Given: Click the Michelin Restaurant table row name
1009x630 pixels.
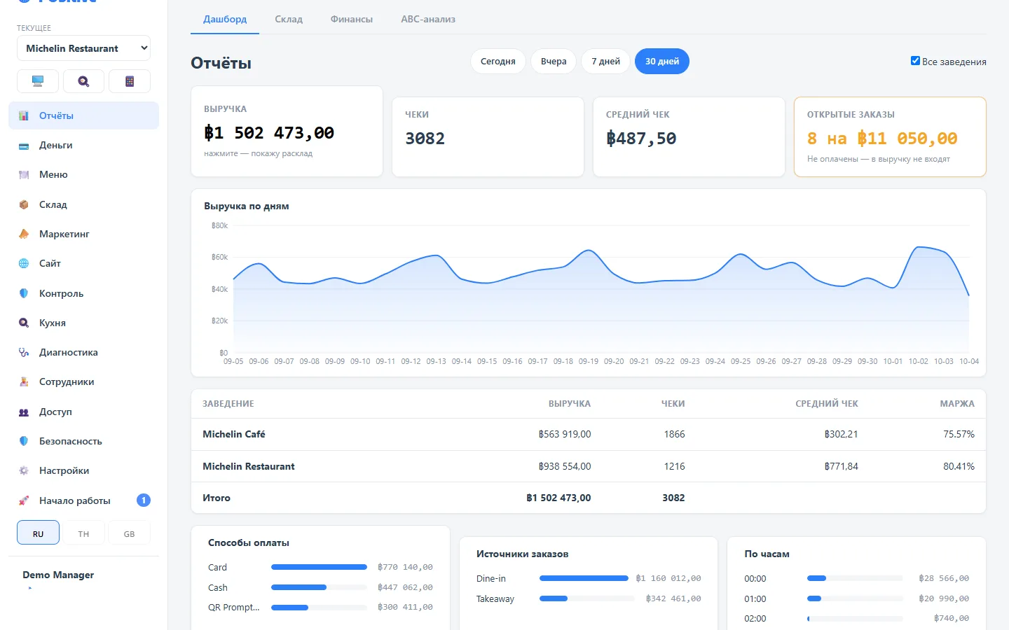Looking at the screenshot, I should (249, 466).
